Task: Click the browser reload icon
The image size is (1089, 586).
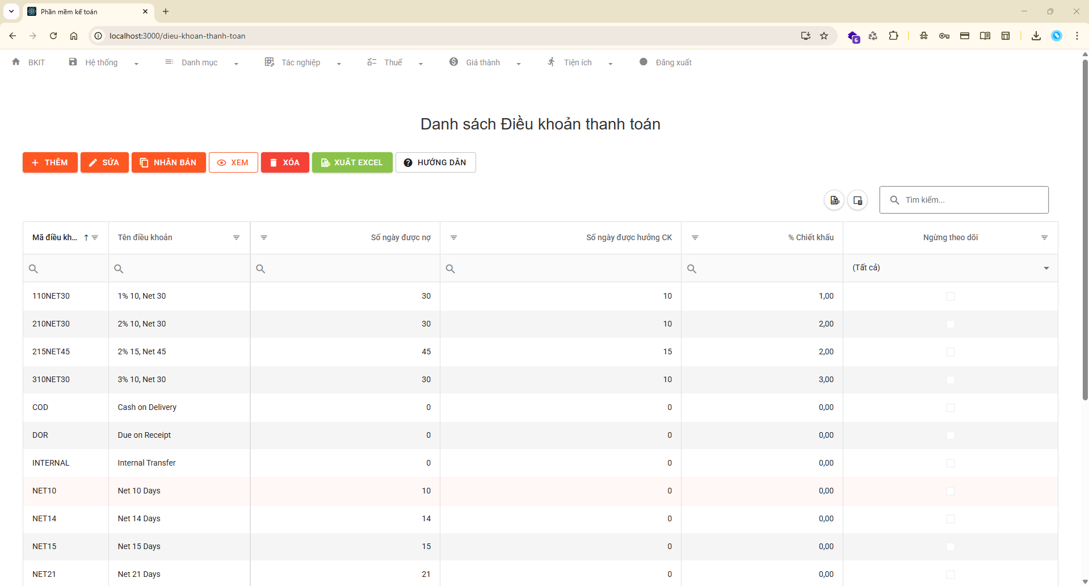Action: [x=53, y=36]
